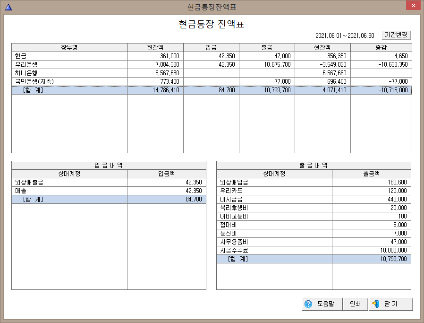Select the 외상매입금 withdrawal row
Screen dimensions: 424x323
click(x=314, y=182)
